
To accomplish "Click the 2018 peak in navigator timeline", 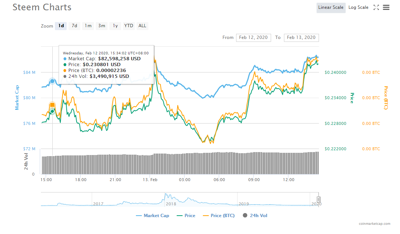I will (166, 195).
